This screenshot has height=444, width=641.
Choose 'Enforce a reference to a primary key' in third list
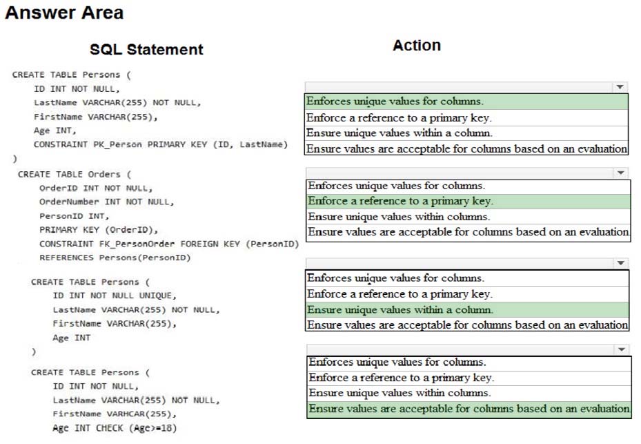(x=467, y=294)
